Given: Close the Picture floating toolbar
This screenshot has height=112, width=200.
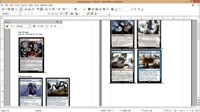Looking at the screenshot, I should [61, 22].
